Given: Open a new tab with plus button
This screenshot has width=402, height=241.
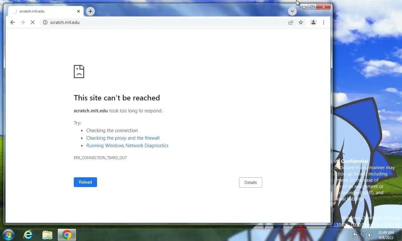Looking at the screenshot, I should [x=90, y=11].
